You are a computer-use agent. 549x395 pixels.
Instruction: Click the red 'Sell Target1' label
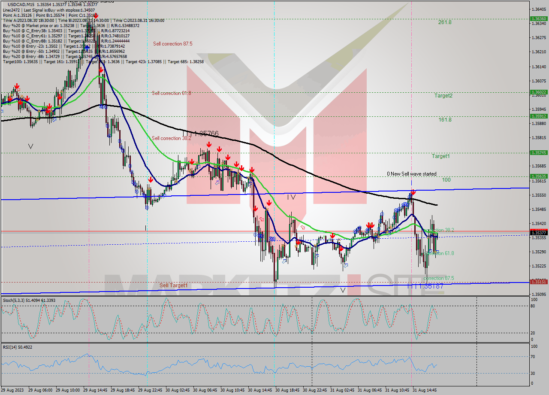pyautogui.click(x=174, y=285)
